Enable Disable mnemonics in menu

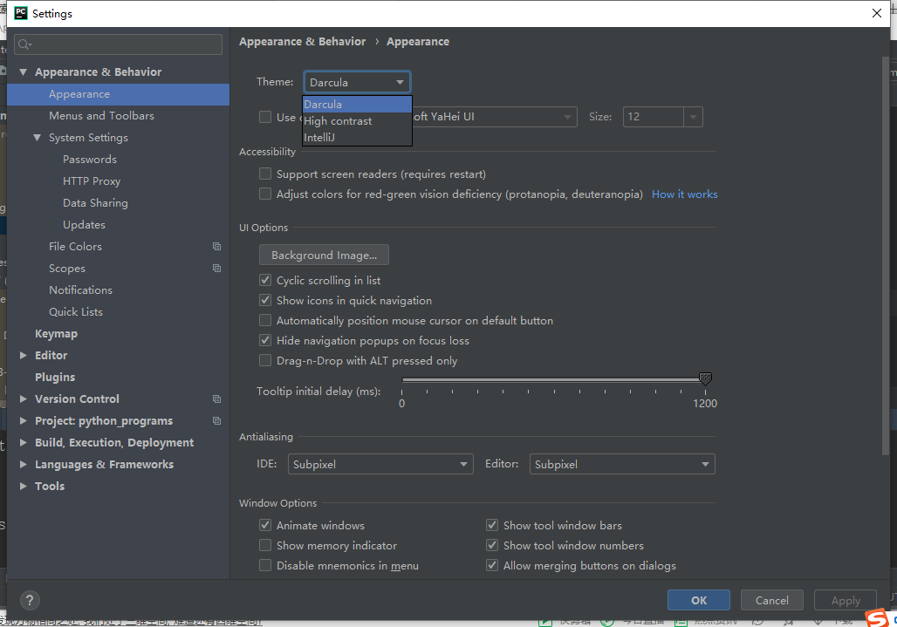click(265, 565)
